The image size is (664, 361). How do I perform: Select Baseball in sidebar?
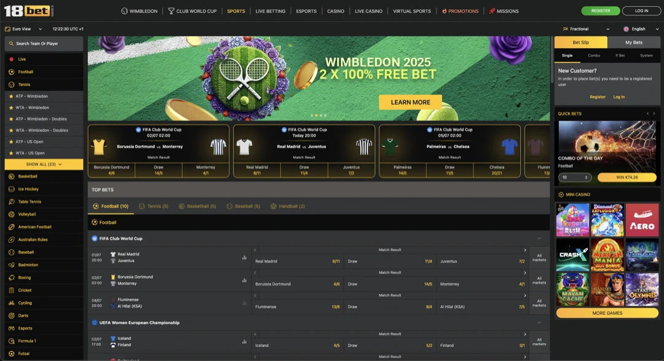click(x=44, y=252)
